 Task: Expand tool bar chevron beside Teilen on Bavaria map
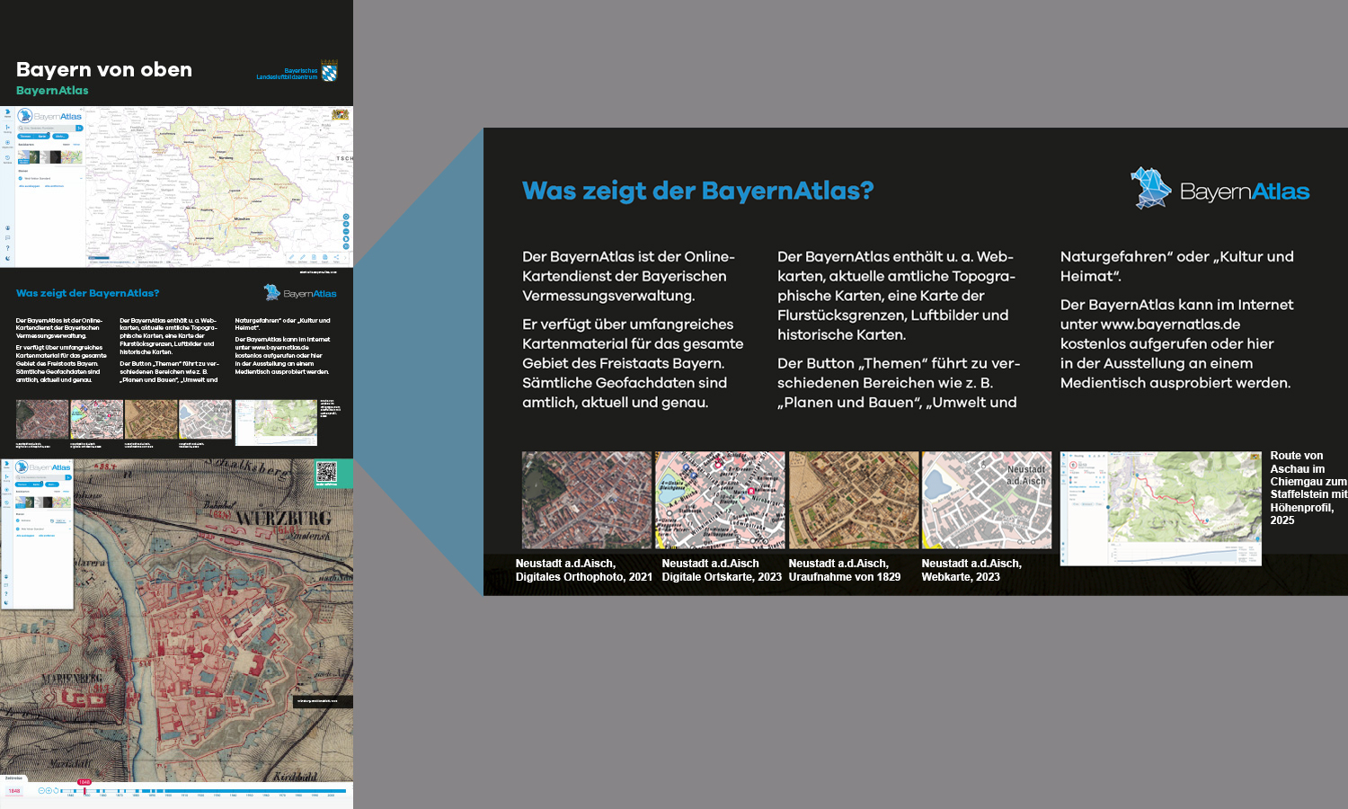(345, 258)
